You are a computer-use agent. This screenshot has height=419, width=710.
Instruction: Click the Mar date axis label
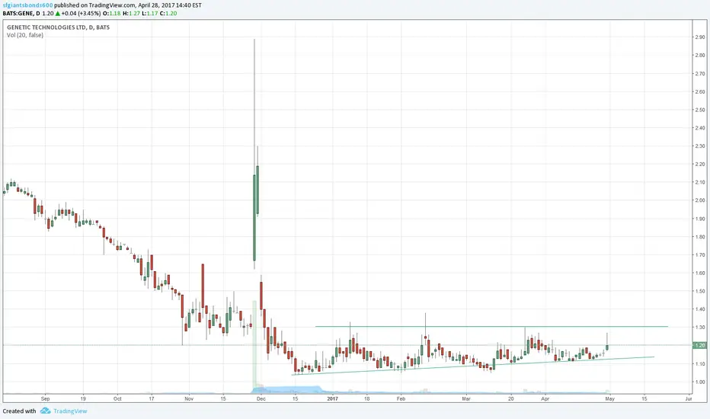click(466, 399)
